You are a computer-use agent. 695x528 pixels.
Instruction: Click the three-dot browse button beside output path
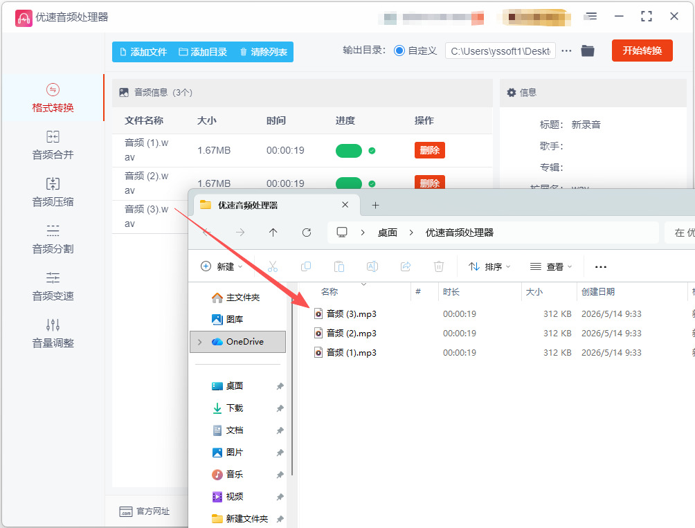pyautogui.click(x=566, y=51)
